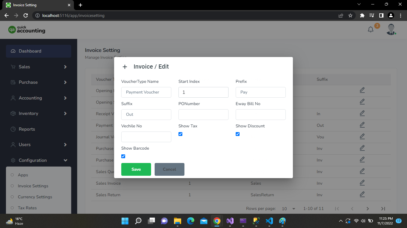Select Tax Rates menu item
The width and height of the screenshot is (407, 228).
coord(27,208)
